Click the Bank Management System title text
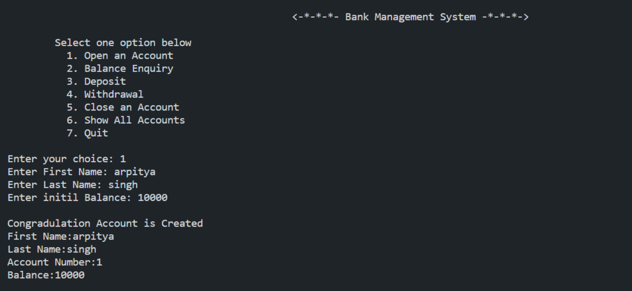This screenshot has width=632, height=291. 410,17
